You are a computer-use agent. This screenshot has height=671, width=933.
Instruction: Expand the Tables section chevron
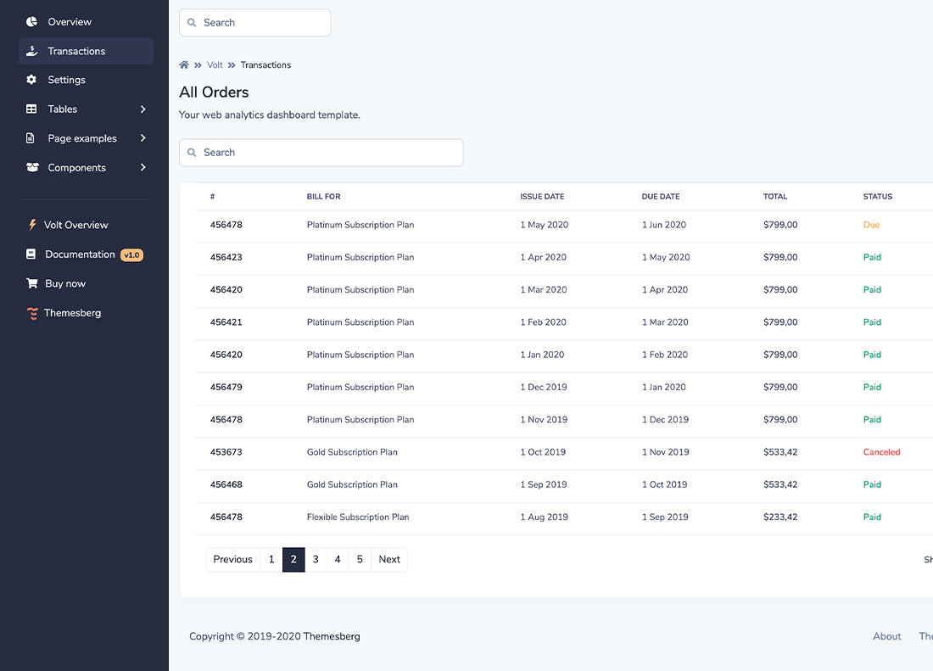click(x=143, y=109)
